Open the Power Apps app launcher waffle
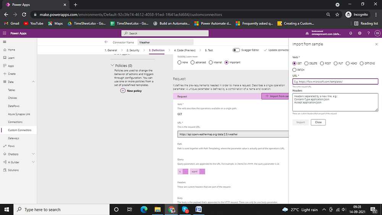The width and height of the screenshot is (382, 215). pyautogui.click(x=4, y=33)
